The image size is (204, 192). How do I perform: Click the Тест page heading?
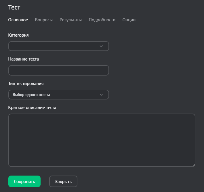(14, 8)
